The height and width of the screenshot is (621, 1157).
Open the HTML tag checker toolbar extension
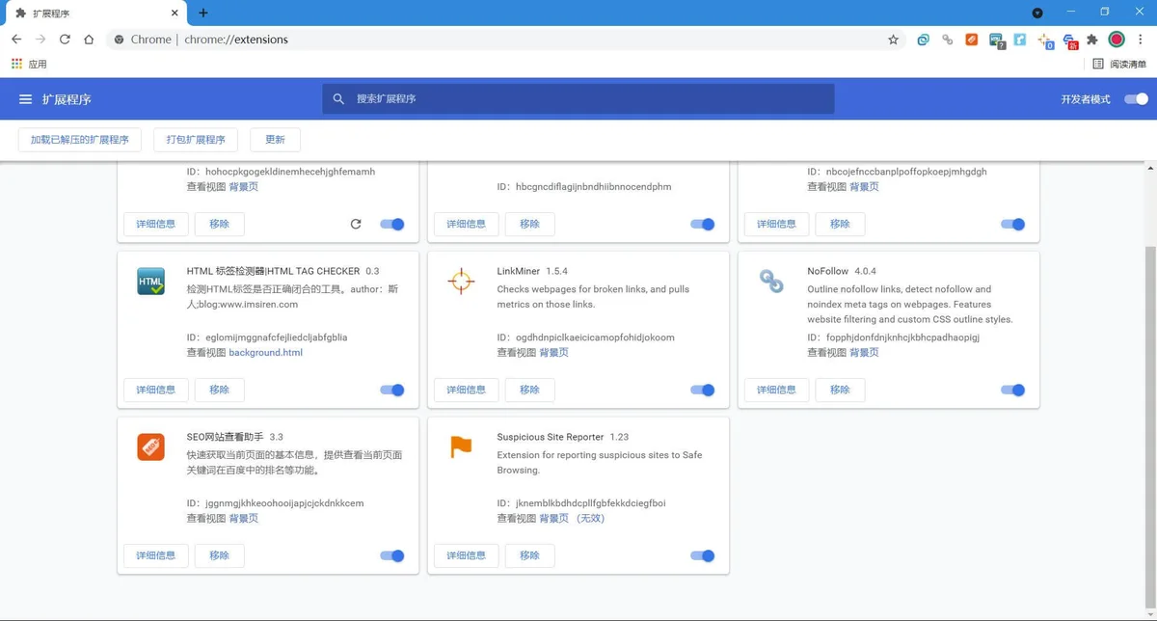click(x=996, y=40)
